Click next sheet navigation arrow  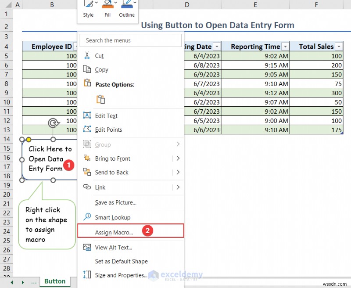[x=23, y=282]
